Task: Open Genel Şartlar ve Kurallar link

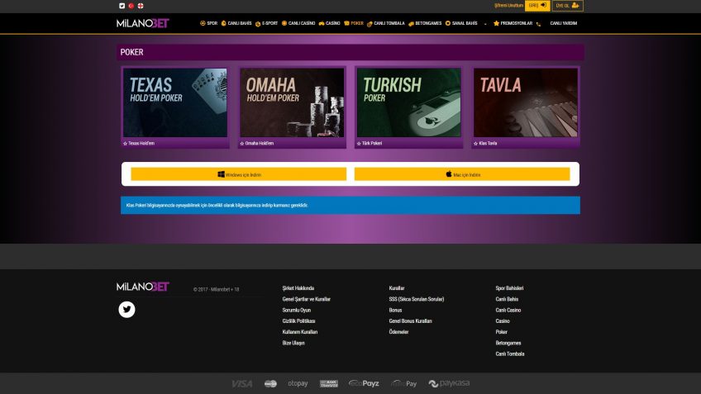Action: pyautogui.click(x=306, y=299)
